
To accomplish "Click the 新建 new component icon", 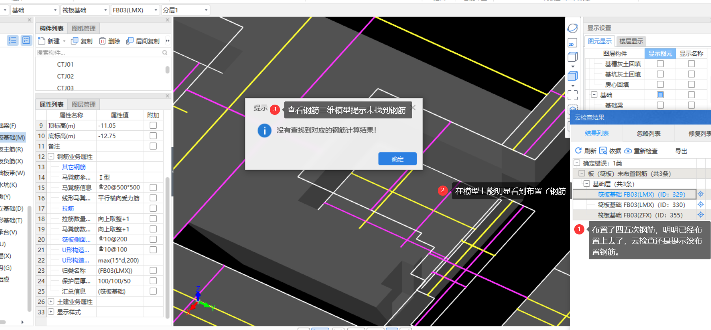I will [x=41, y=41].
